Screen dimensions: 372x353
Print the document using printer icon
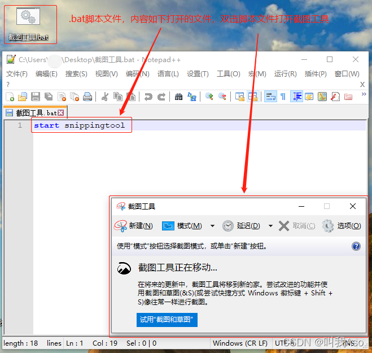(x=87, y=97)
